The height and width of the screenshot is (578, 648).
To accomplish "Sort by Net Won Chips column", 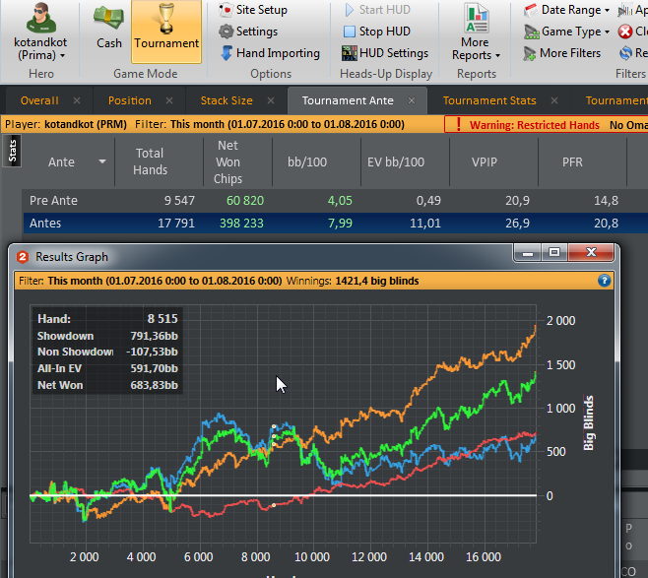I will (x=227, y=161).
